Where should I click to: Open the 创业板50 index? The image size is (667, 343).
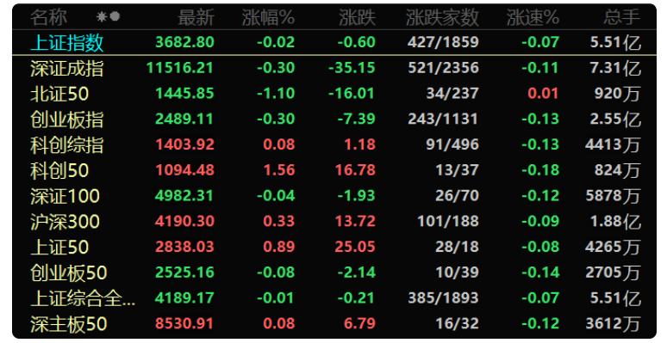click(x=333, y=273)
